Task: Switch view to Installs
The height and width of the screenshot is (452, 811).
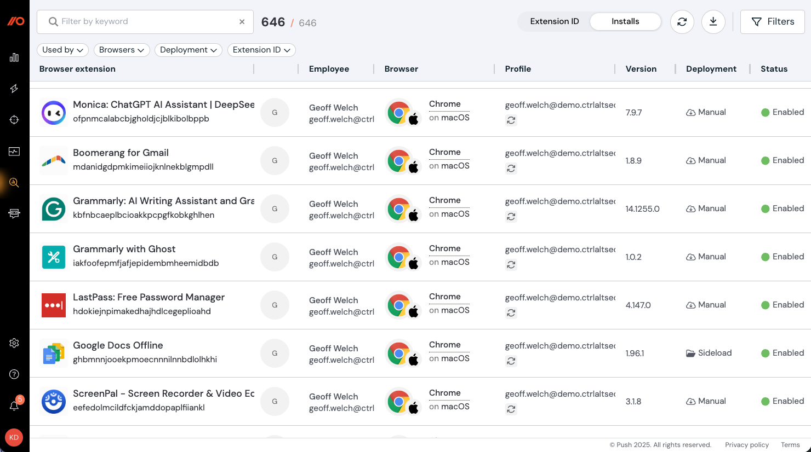Action: coord(625,21)
